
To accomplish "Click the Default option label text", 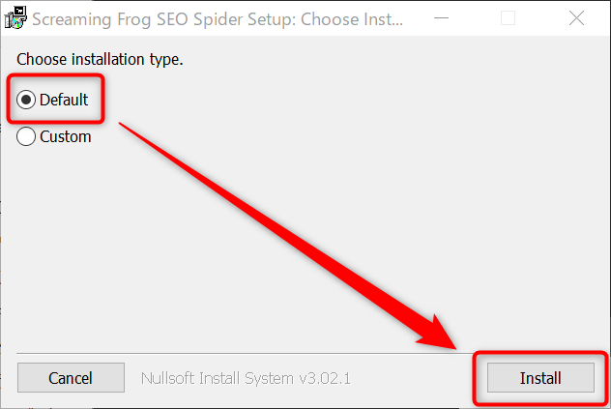I will tap(64, 100).
